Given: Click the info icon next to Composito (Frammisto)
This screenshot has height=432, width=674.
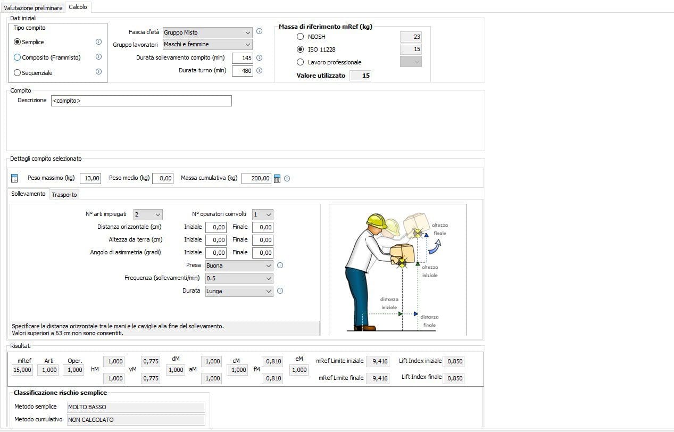Looking at the screenshot, I should [98, 57].
